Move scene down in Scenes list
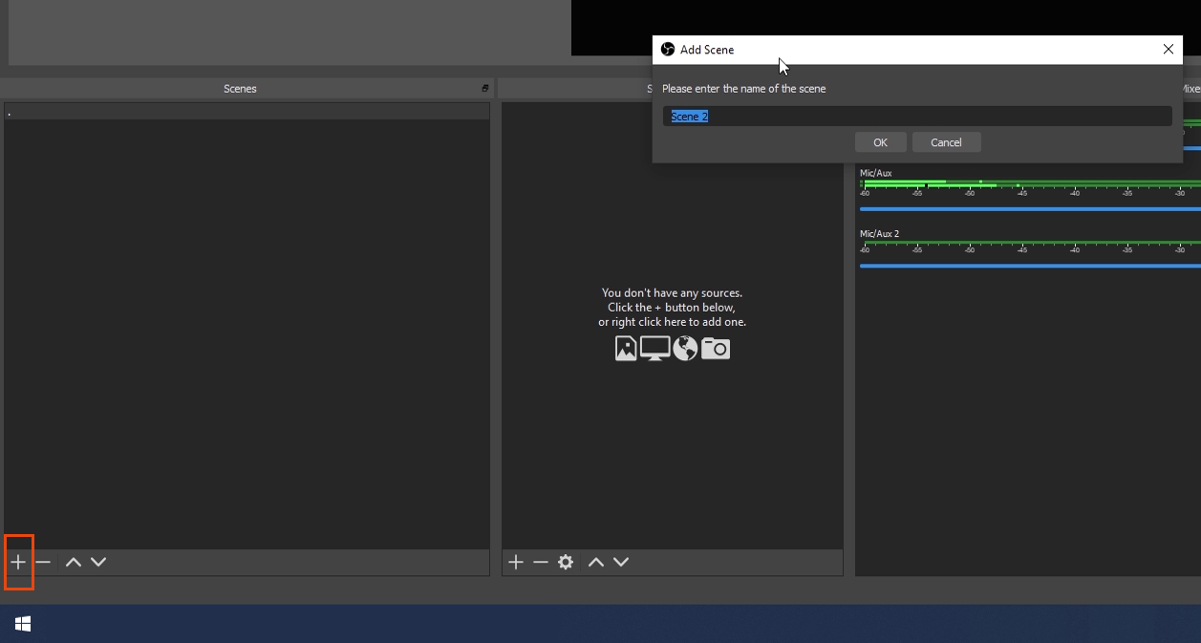 (x=98, y=563)
